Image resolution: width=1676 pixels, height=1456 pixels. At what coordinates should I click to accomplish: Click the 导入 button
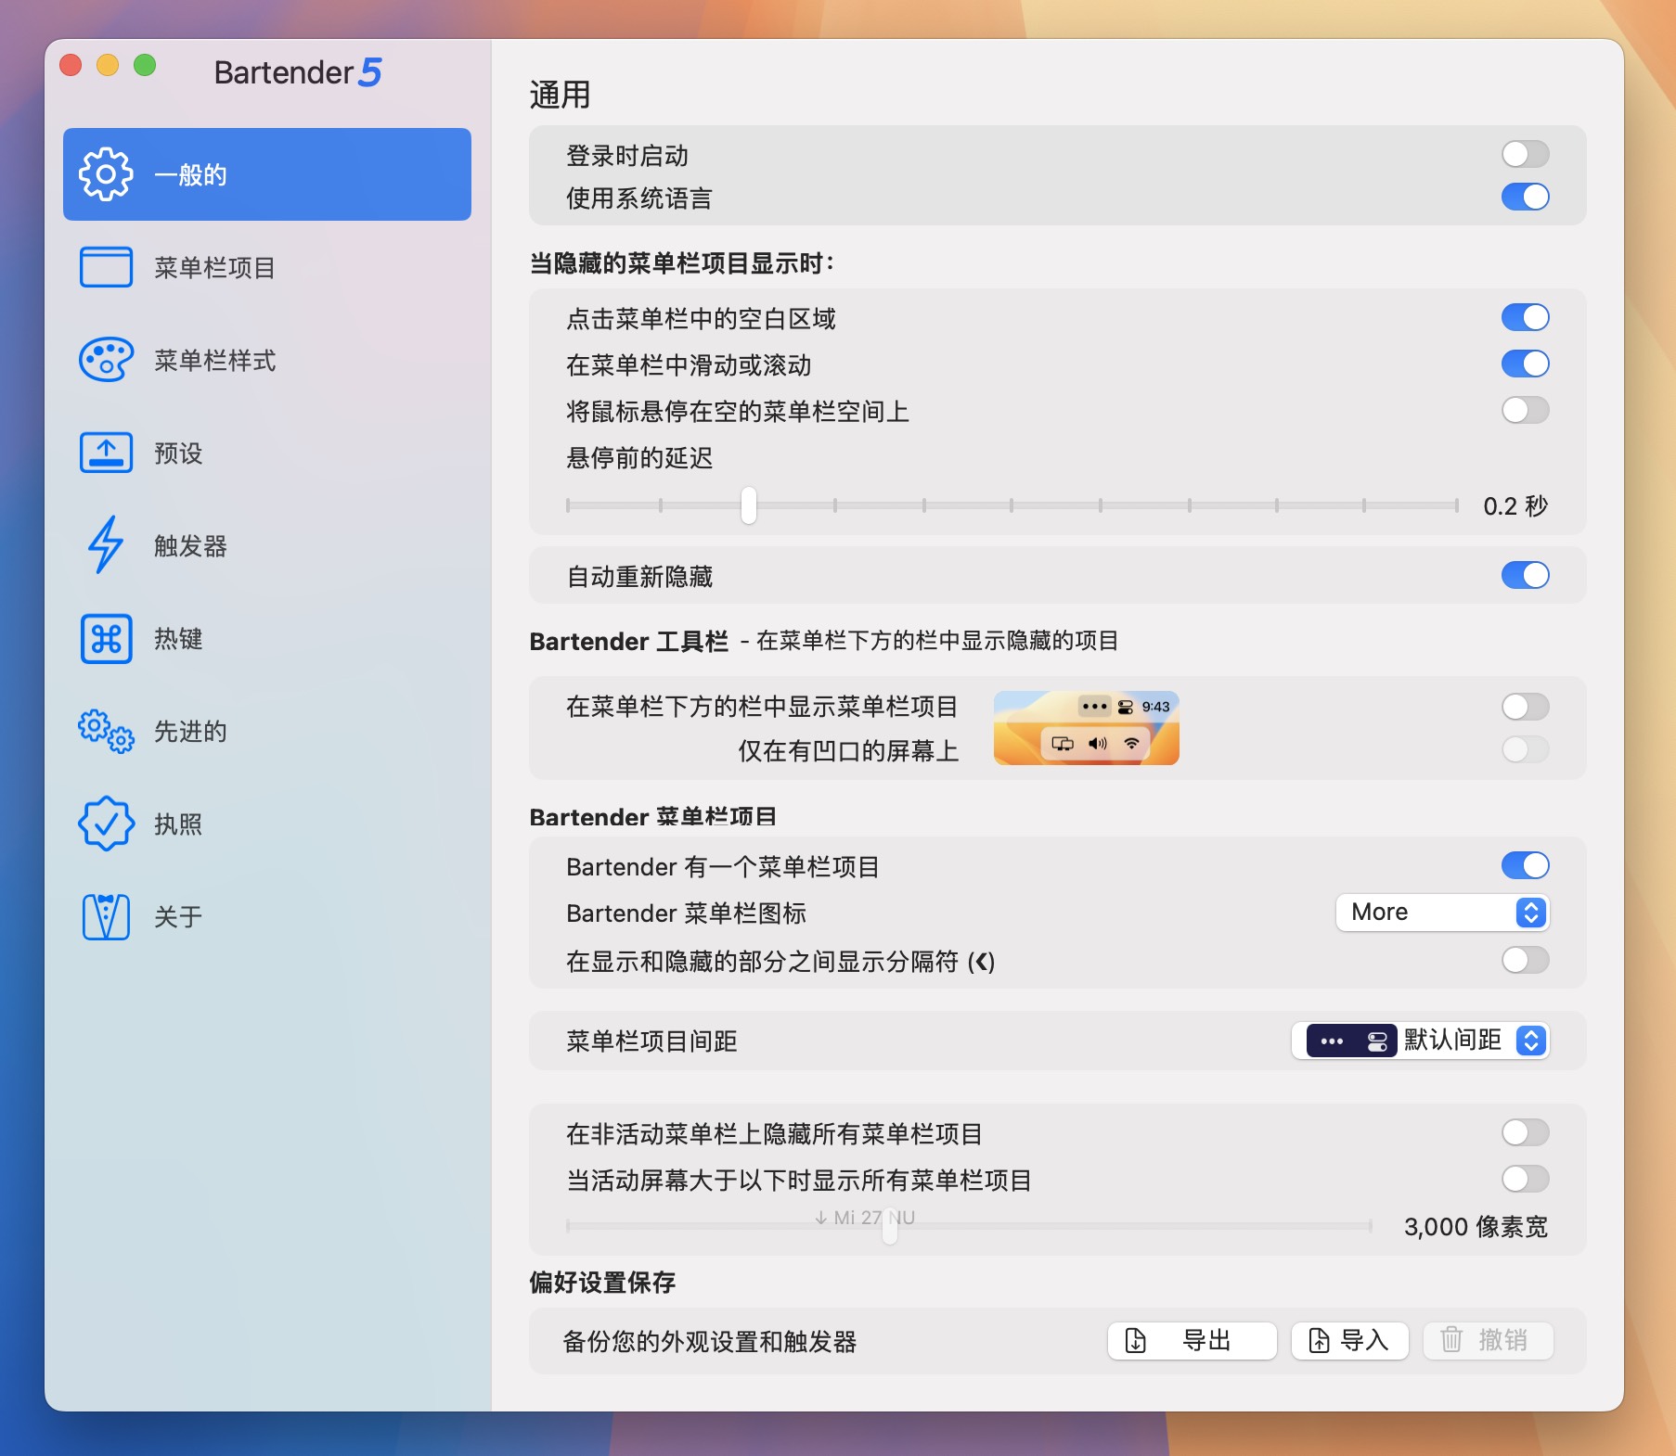1348,1339
